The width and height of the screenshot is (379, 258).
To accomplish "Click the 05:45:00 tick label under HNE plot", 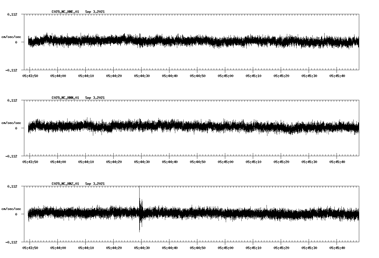I will point(226,76).
